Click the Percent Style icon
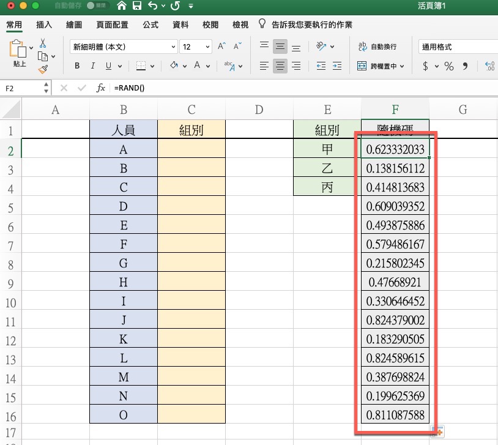This screenshot has width=498, height=445. tap(448, 66)
